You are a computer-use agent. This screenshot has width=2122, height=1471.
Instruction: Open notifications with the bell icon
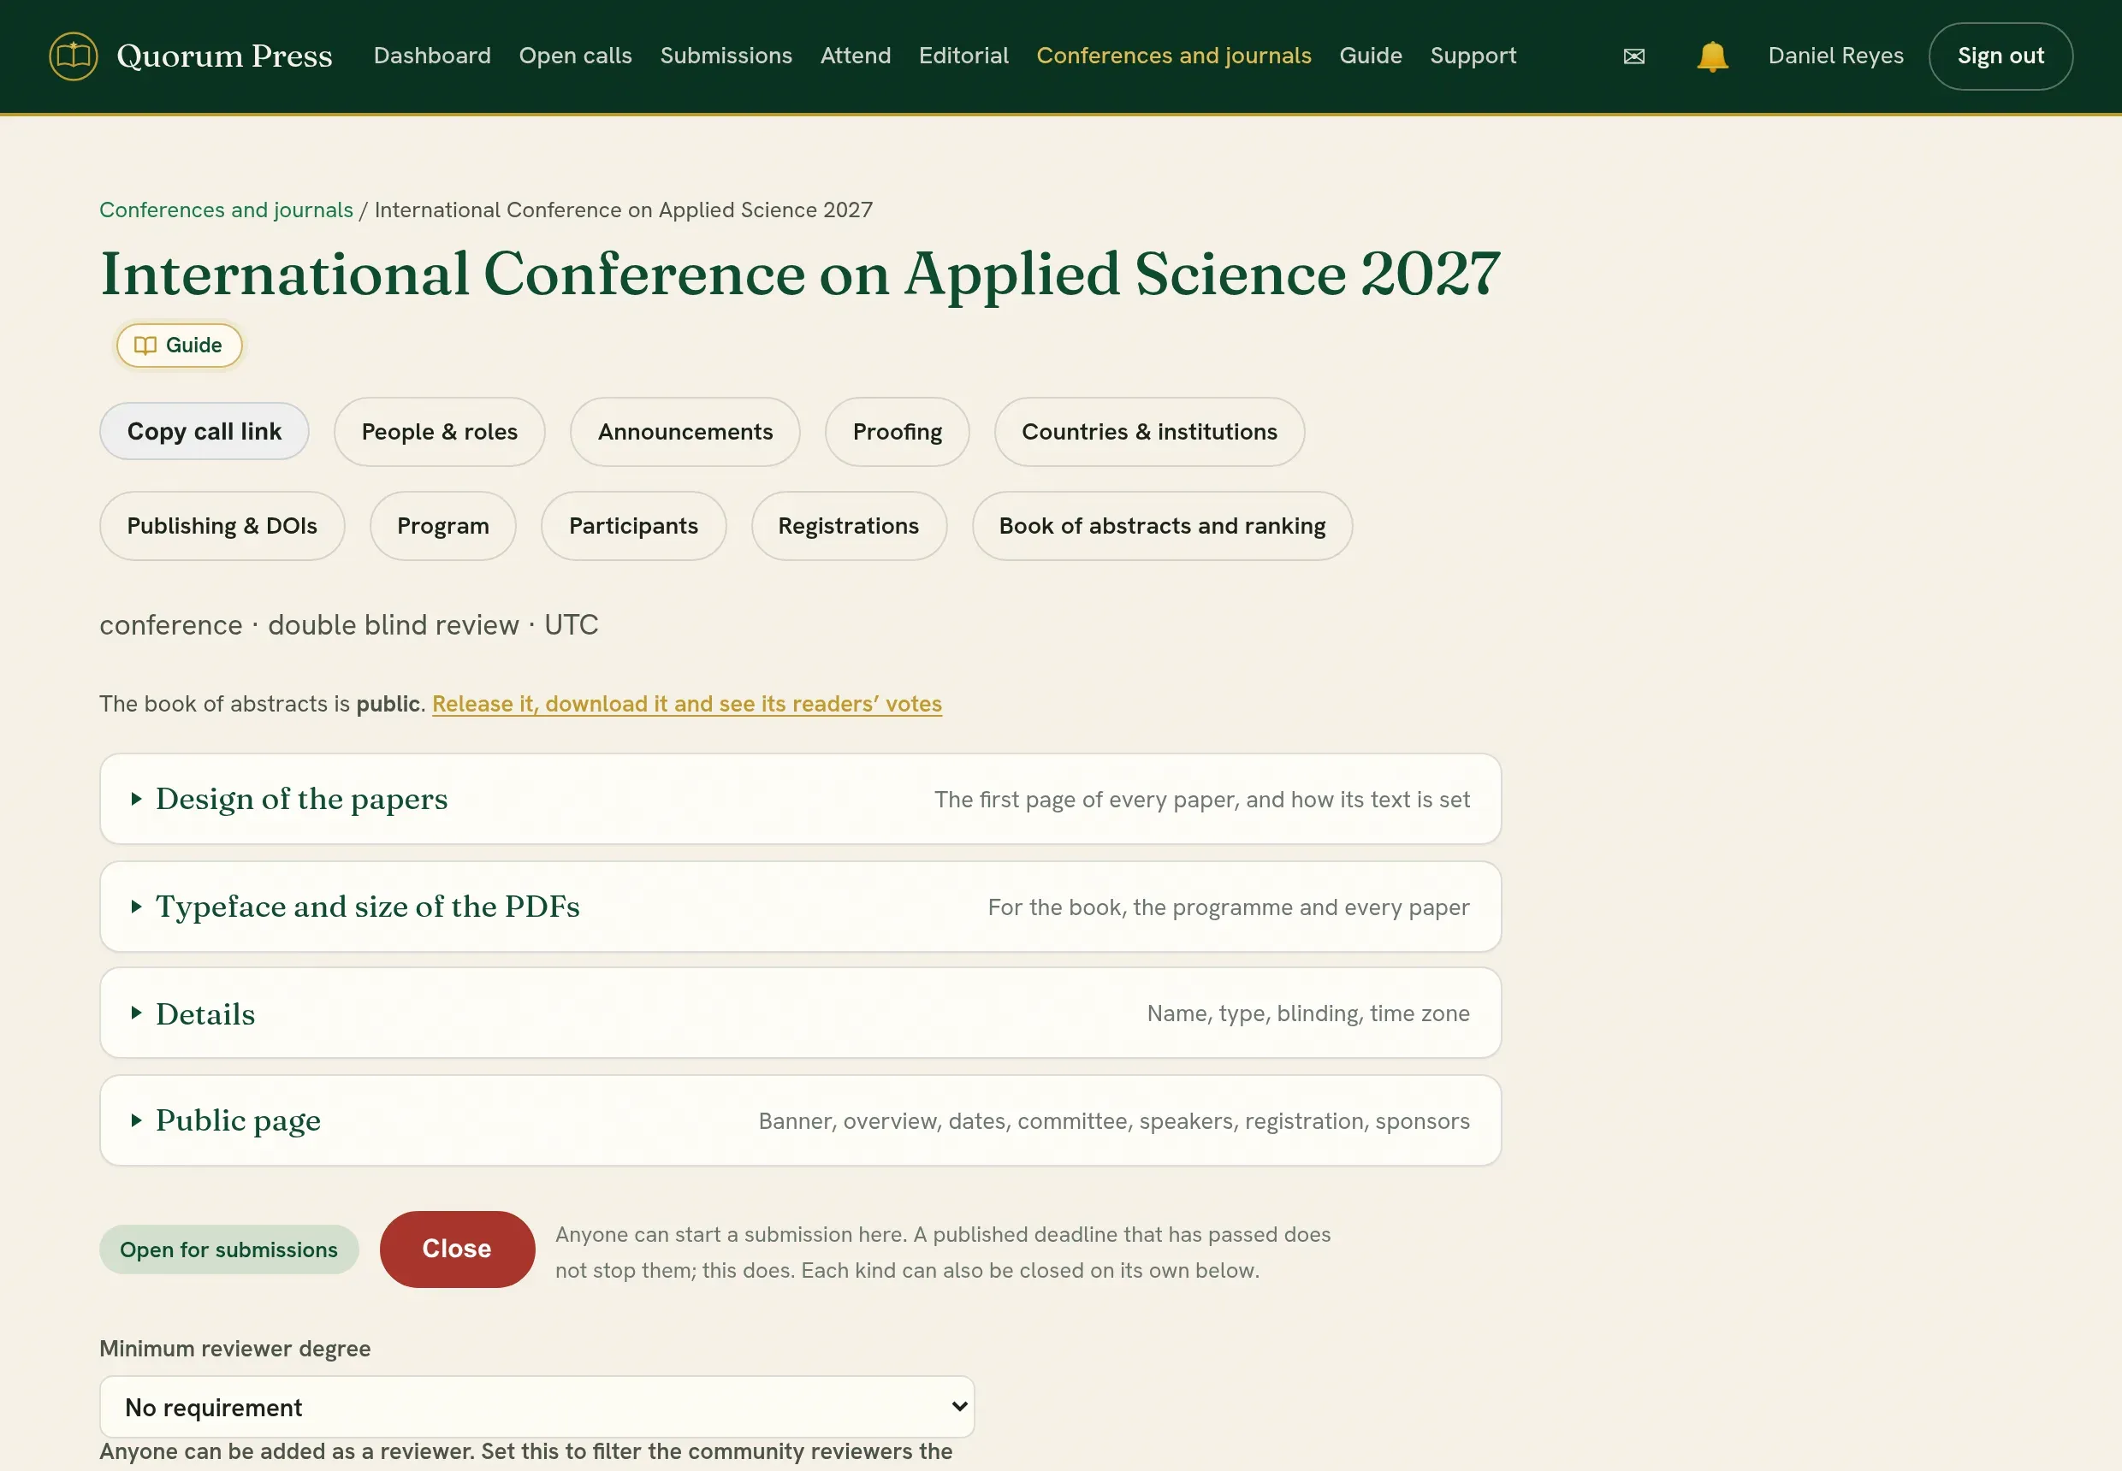(1711, 56)
